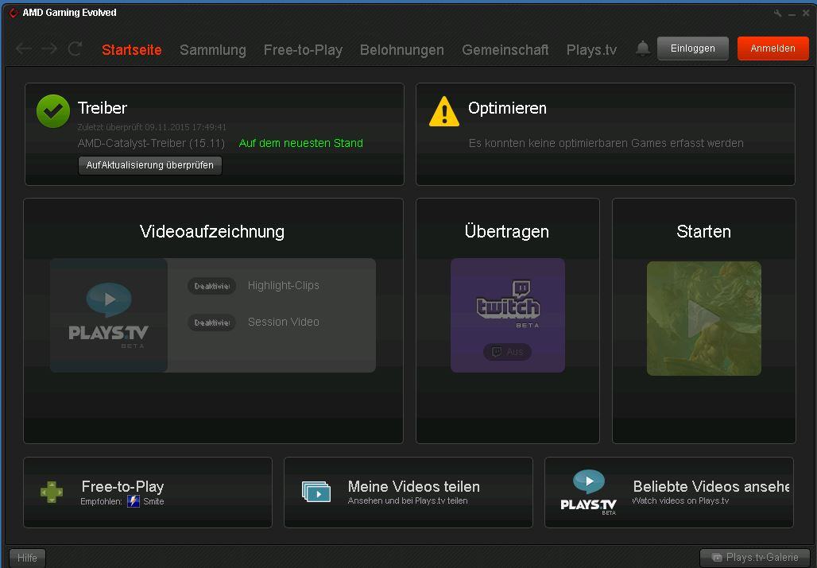
Task: Click the Übertragen heading
Action: (x=506, y=231)
